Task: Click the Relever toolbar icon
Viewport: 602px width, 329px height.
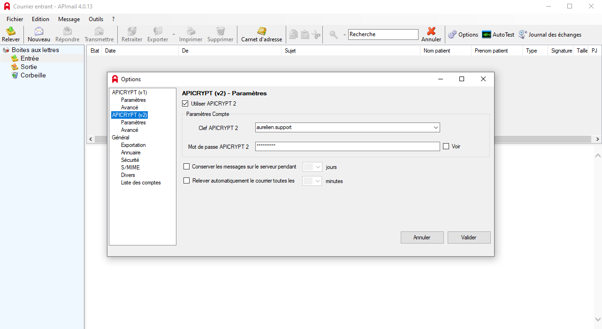Action: pos(11,31)
